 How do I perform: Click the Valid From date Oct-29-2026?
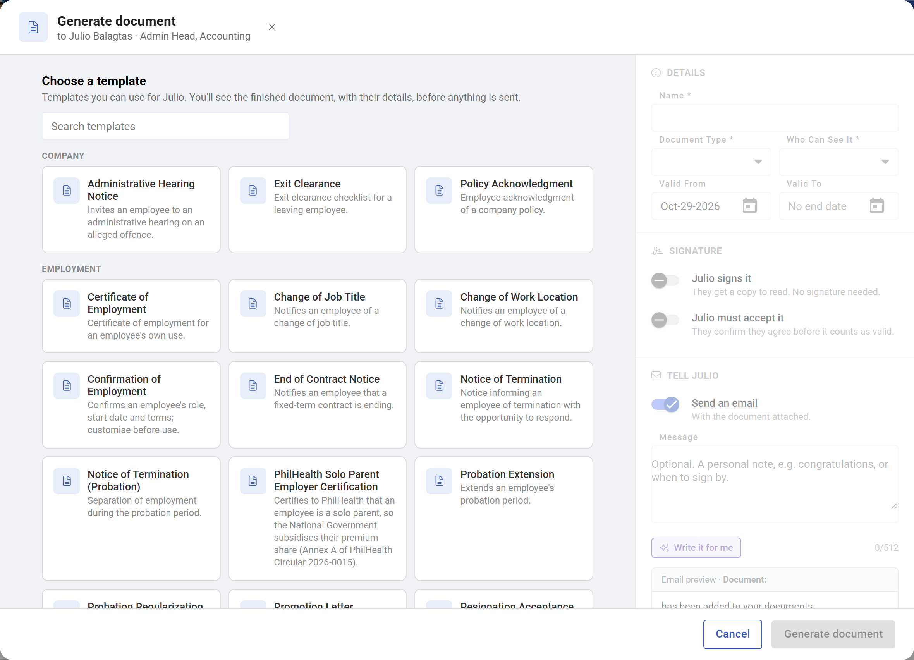tap(690, 206)
